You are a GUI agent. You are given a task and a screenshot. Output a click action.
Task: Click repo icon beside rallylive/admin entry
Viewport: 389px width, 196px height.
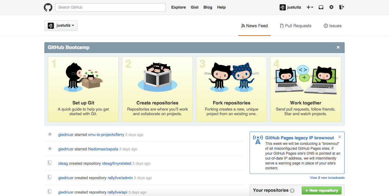[50, 177]
